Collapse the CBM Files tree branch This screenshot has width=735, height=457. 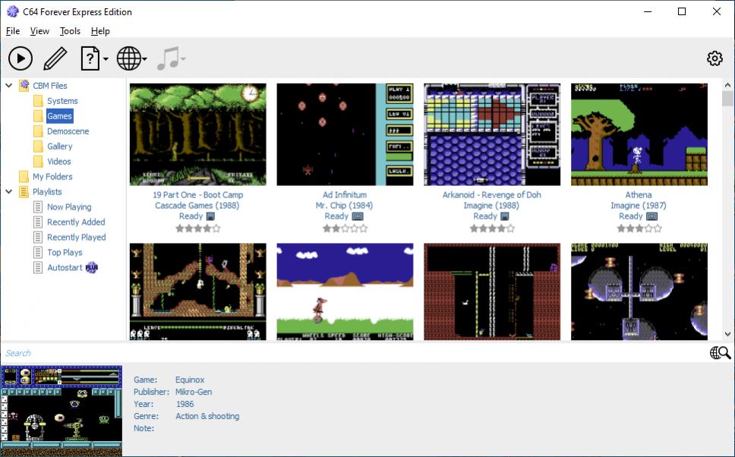pos(8,85)
